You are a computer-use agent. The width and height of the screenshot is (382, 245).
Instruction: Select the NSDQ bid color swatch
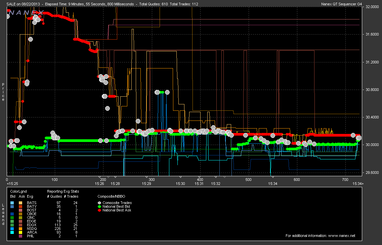click(12, 229)
